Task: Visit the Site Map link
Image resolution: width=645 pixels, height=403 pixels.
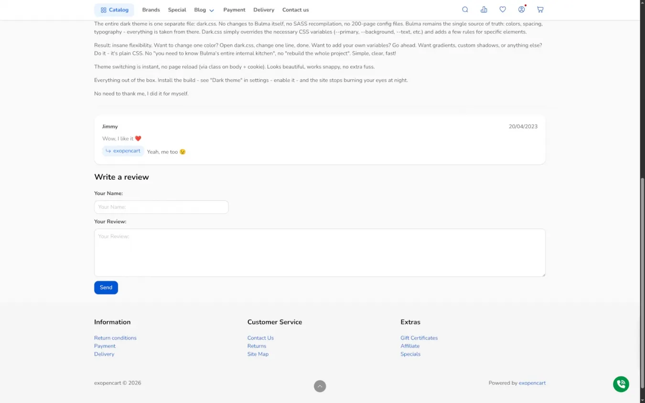Action: [258, 354]
